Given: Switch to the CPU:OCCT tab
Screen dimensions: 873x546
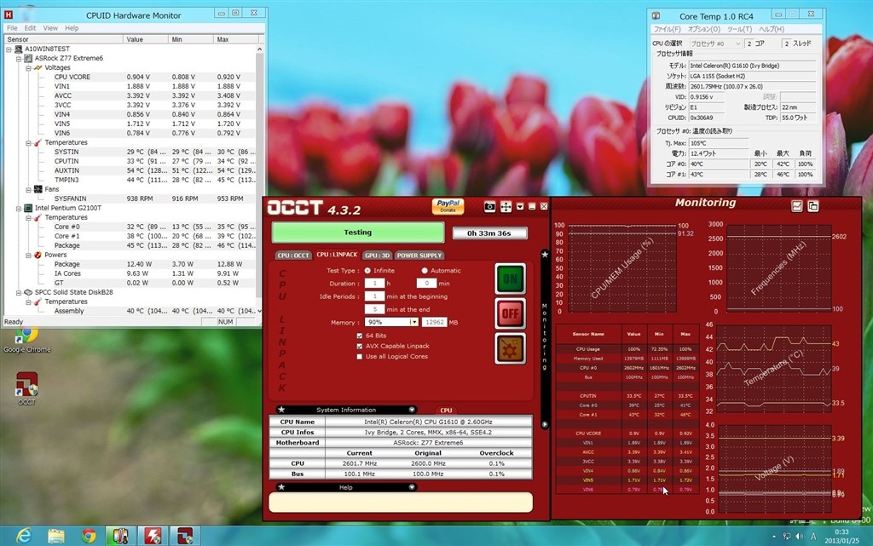Looking at the screenshot, I should 293,256.
